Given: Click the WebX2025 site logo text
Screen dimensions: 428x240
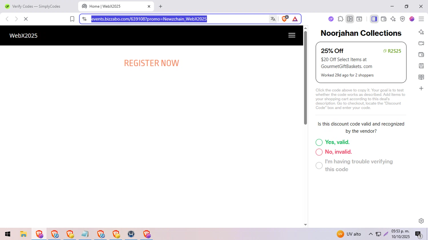Looking at the screenshot, I should click(x=23, y=36).
